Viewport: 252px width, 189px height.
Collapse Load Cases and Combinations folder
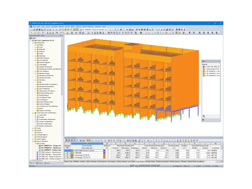click(x=33, y=113)
